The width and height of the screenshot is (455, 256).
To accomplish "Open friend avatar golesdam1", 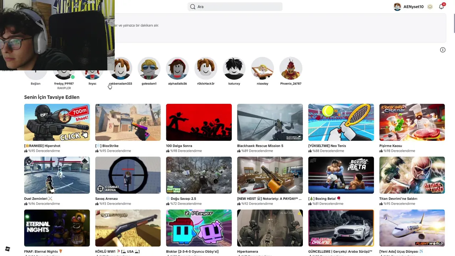I will tap(149, 68).
